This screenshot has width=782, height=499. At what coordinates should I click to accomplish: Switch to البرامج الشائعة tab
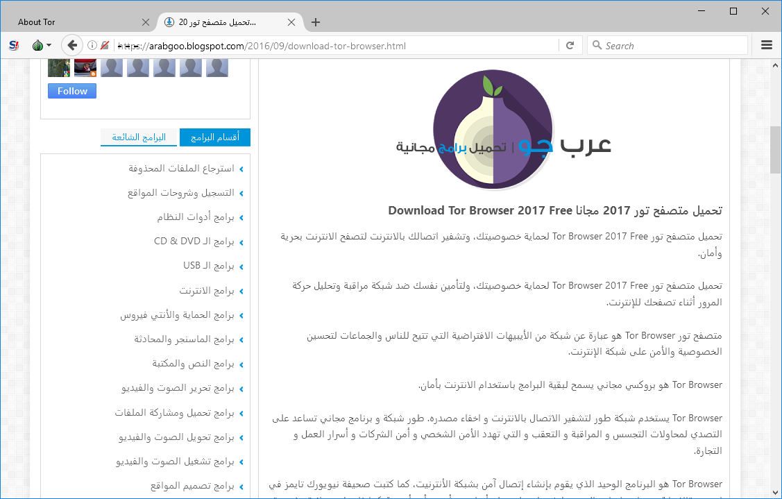point(139,137)
